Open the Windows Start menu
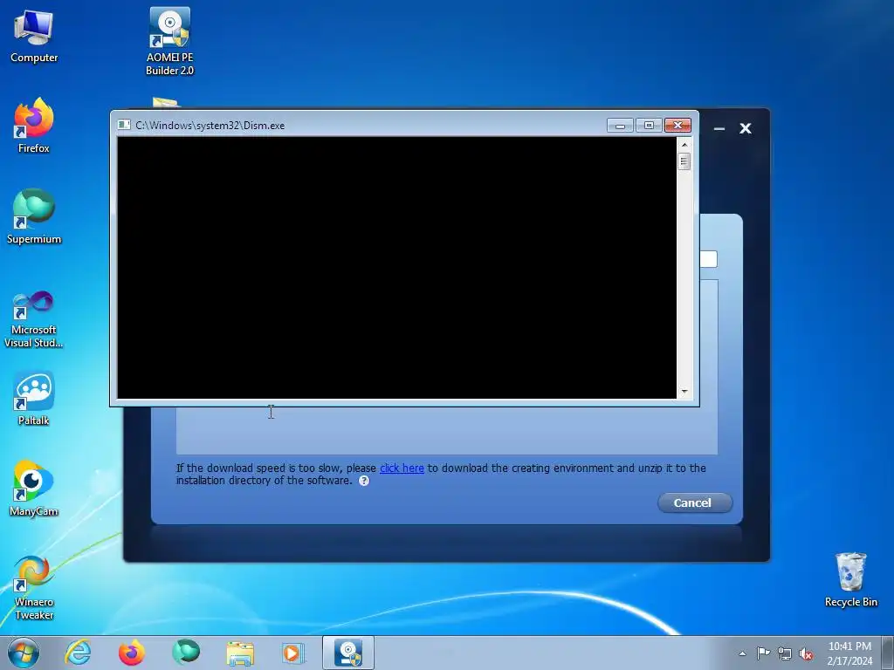 pyautogui.click(x=24, y=653)
